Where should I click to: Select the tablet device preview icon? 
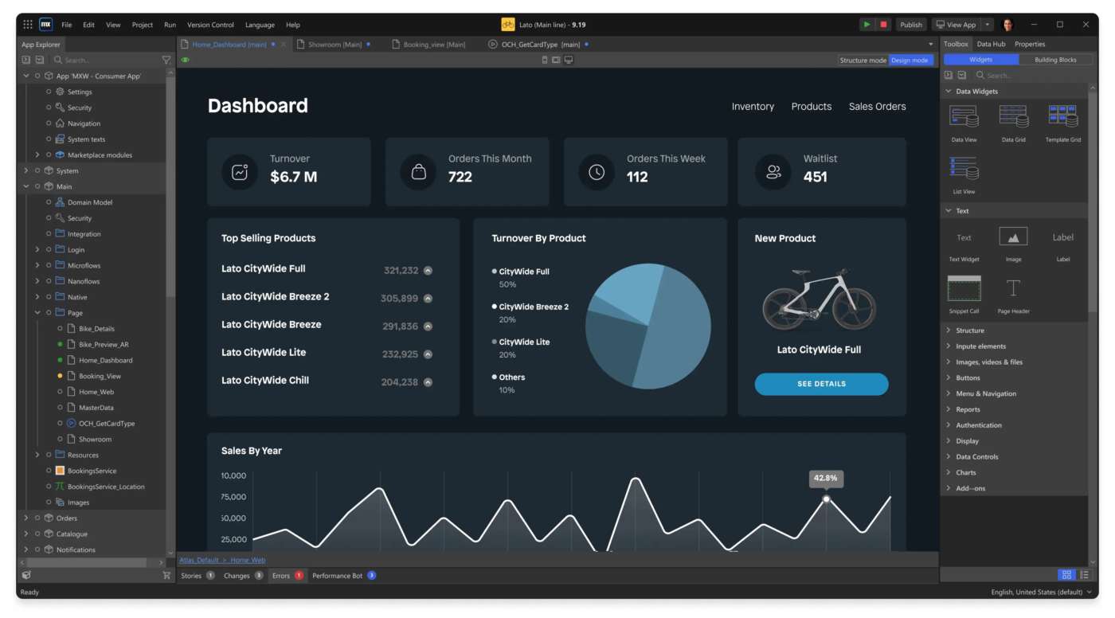[556, 60]
